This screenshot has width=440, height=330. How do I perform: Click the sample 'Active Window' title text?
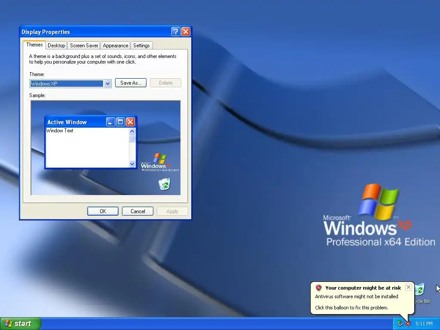tap(67, 122)
